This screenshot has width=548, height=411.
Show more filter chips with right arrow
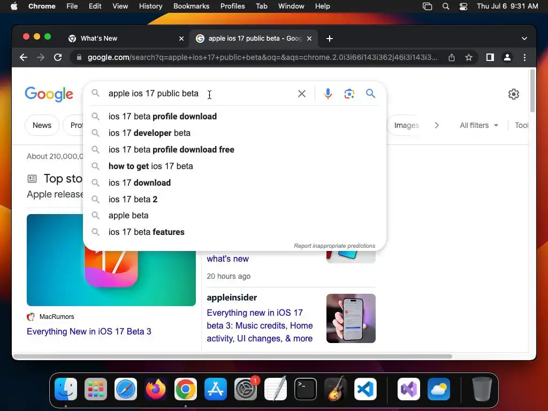click(437, 125)
